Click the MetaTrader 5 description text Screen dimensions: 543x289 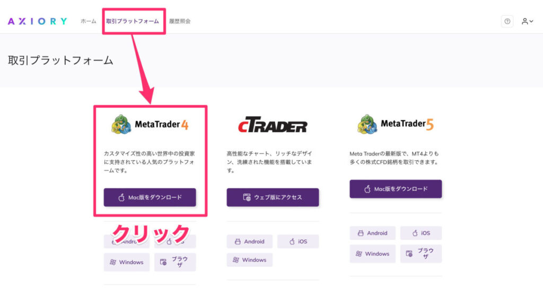click(x=394, y=158)
